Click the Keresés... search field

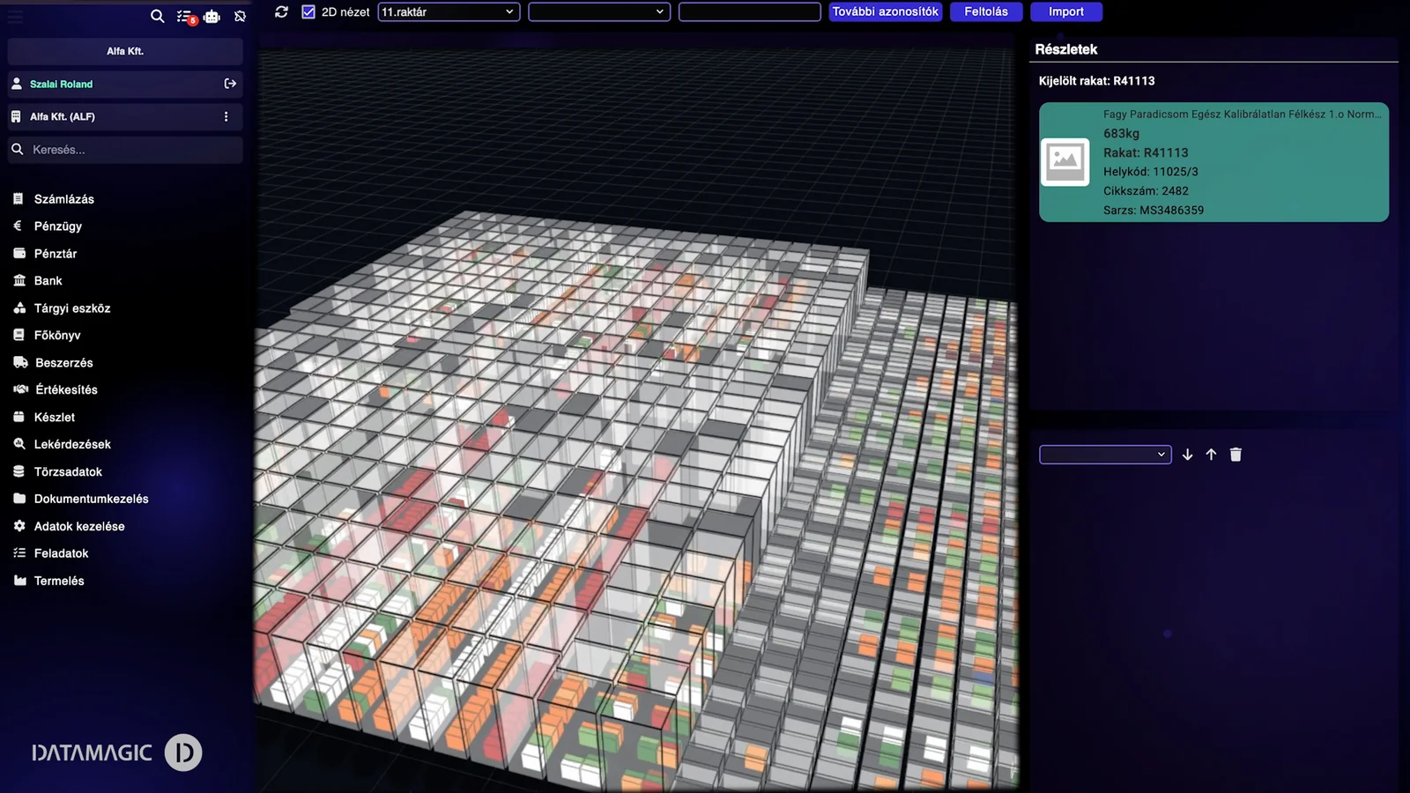click(125, 150)
